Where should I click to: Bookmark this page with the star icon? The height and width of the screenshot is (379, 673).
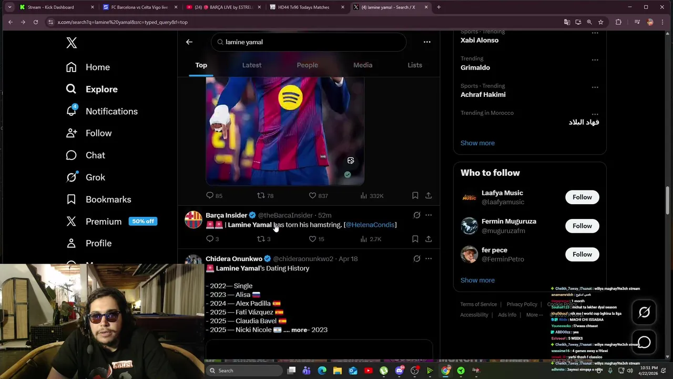tap(600, 22)
